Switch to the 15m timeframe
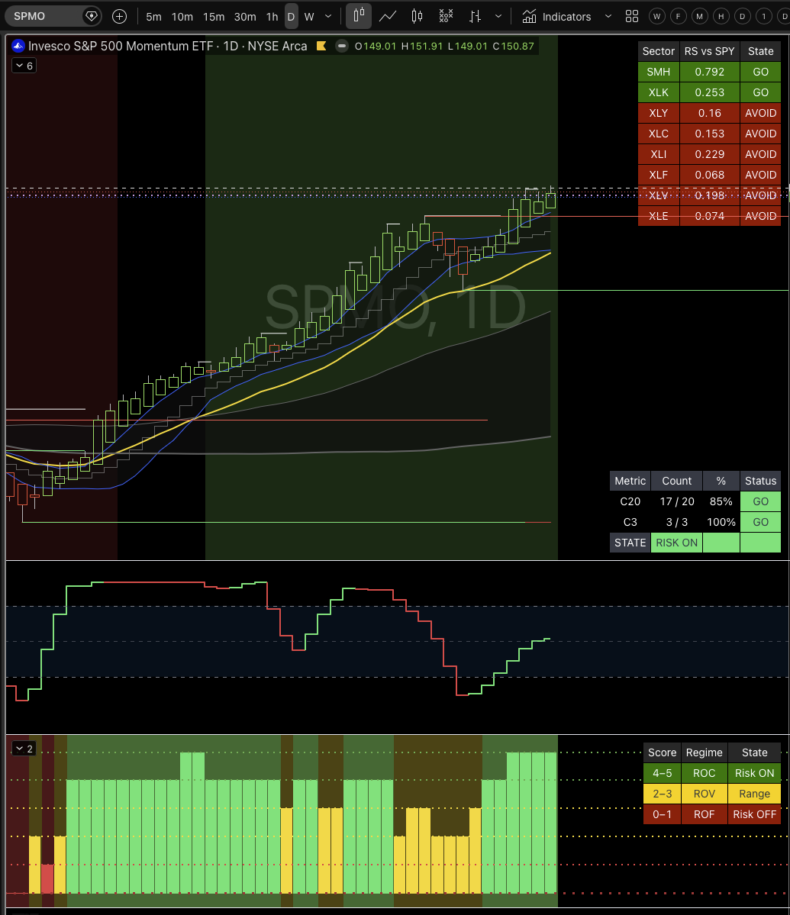 tap(214, 17)
